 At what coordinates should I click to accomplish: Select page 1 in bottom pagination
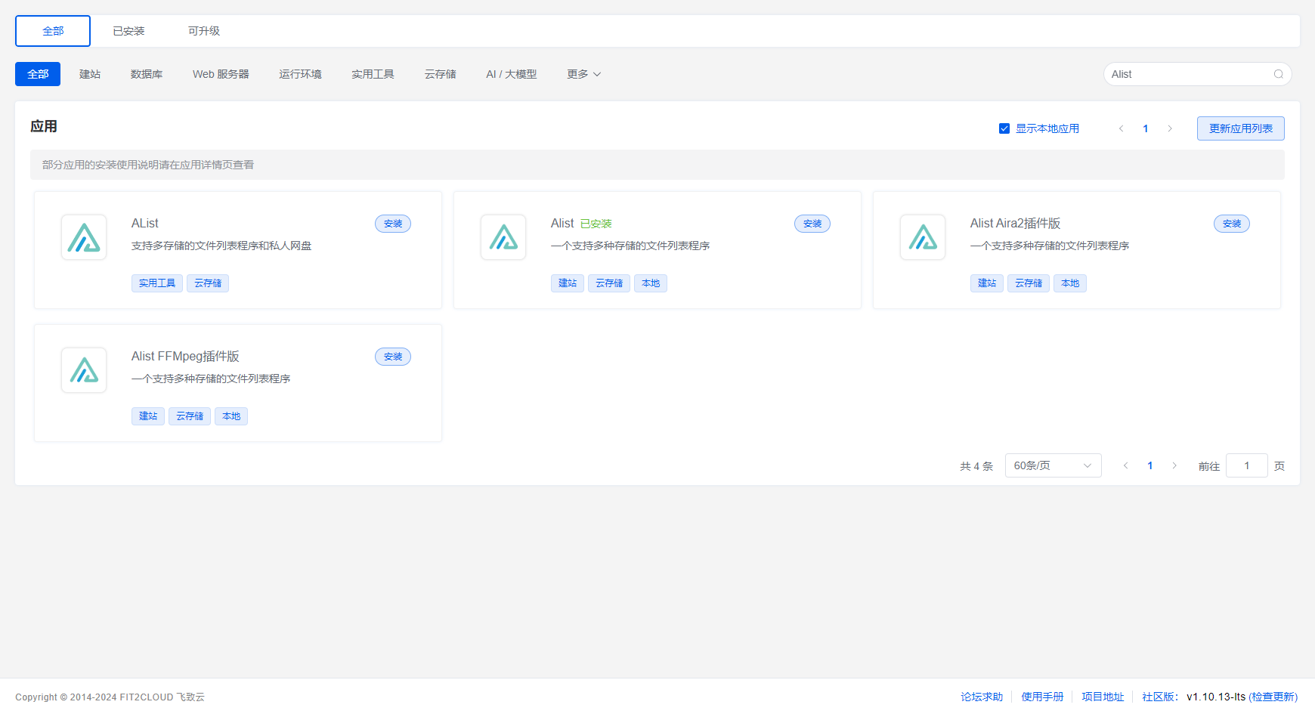click(x=1150, y=465)
